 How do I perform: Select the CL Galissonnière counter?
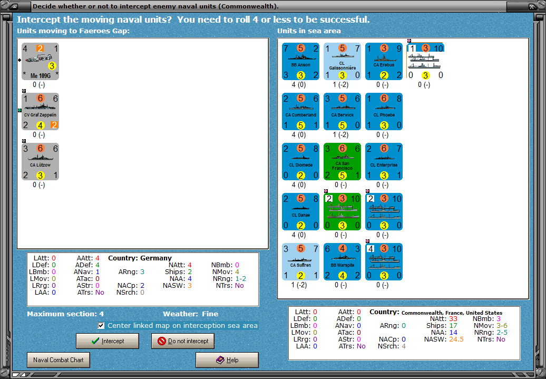pyautogui.click(x=342, y=61)
